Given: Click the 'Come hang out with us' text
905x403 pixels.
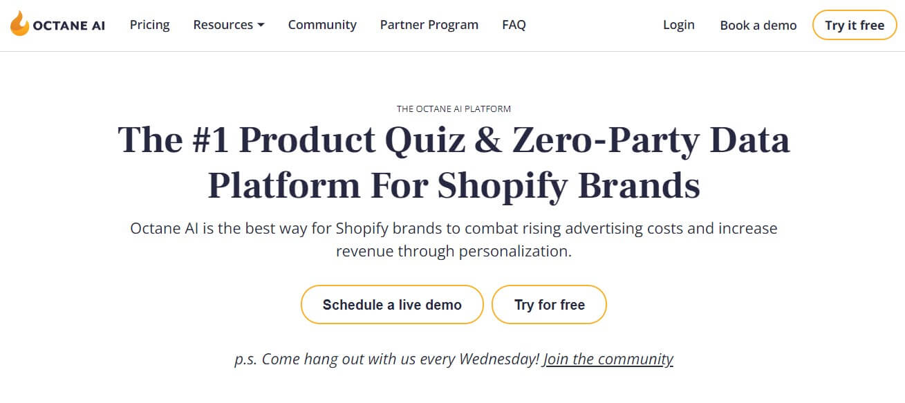Looking at the screenshot, I should [386, 359].
